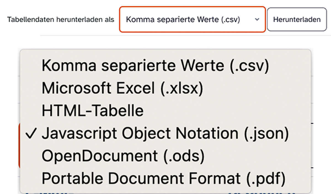Screen dimensions: 331x194
Task: Download the table data with Herunterladen
Action: [297, 20]
